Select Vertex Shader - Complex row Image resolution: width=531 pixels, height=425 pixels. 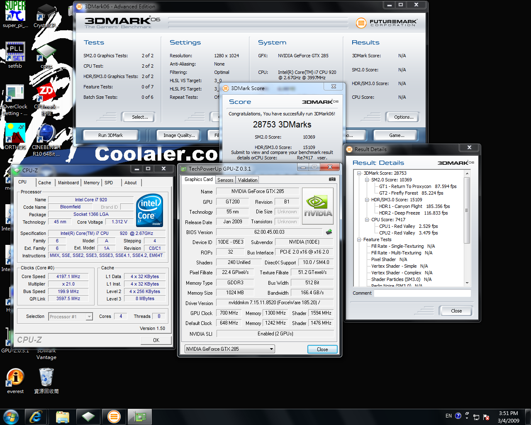tap(402, 273)
